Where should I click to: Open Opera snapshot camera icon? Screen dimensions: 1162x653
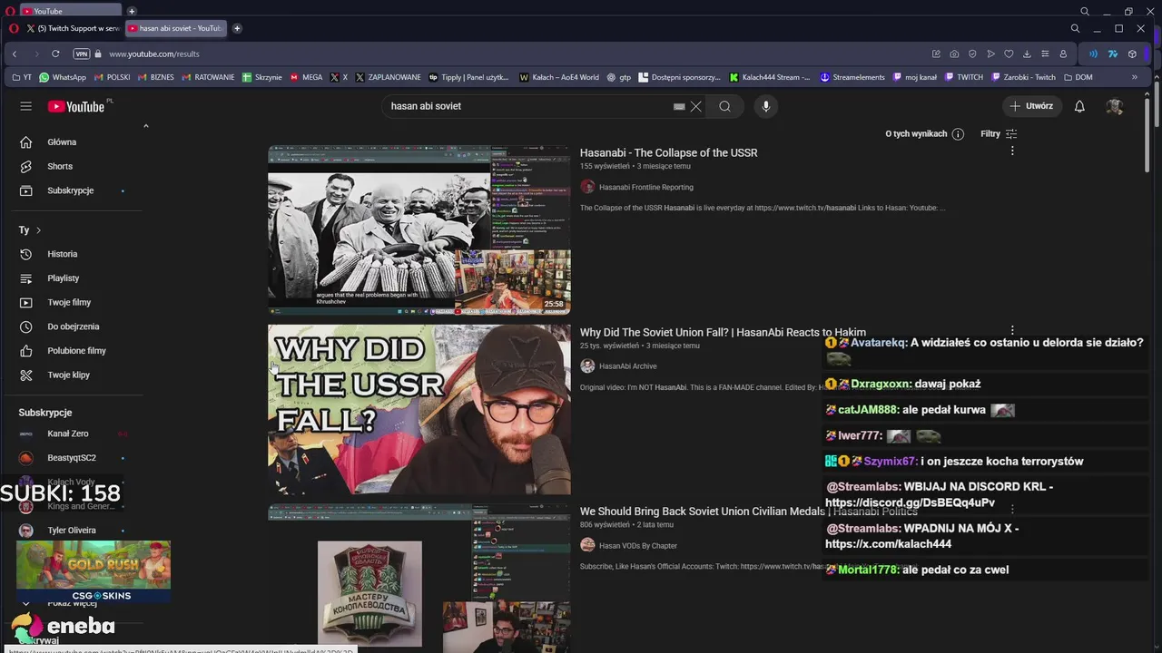click(x=954, y=54)
